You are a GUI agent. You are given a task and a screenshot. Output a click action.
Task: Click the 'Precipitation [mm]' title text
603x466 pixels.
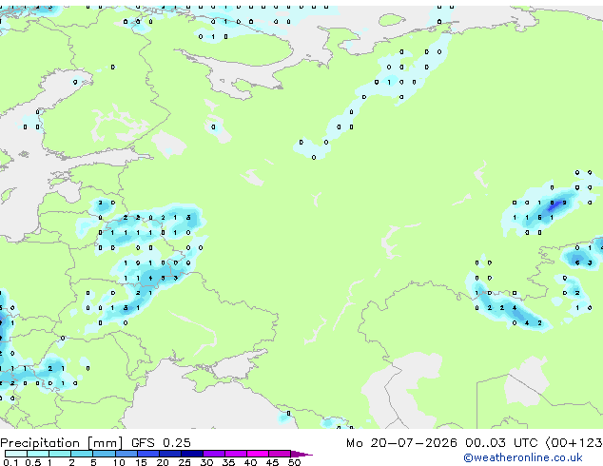pyautogui.click(x=62, y=443)
